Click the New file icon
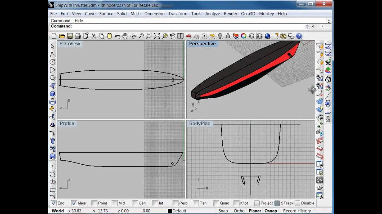The height and width of the screenshot is (214, 382). click(x=54, y=36)
